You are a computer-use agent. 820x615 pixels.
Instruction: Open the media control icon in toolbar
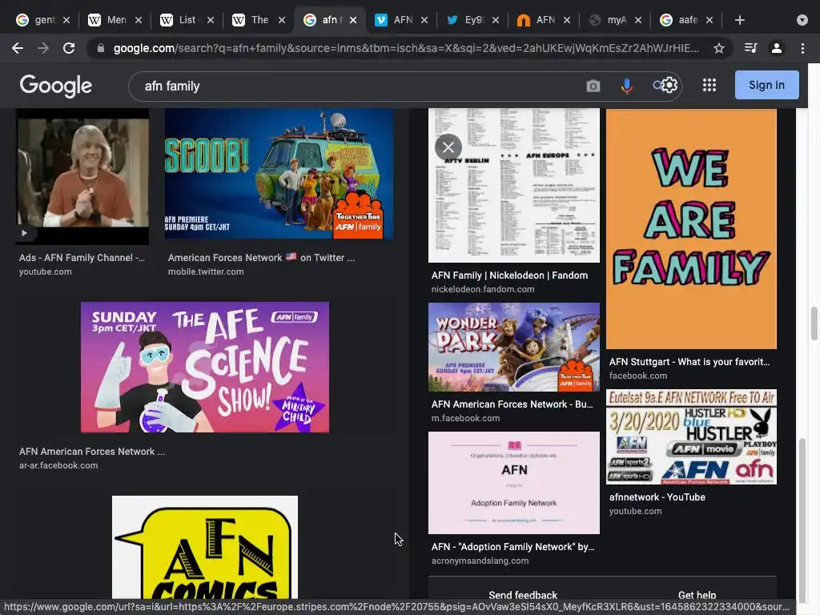(750, 48)
